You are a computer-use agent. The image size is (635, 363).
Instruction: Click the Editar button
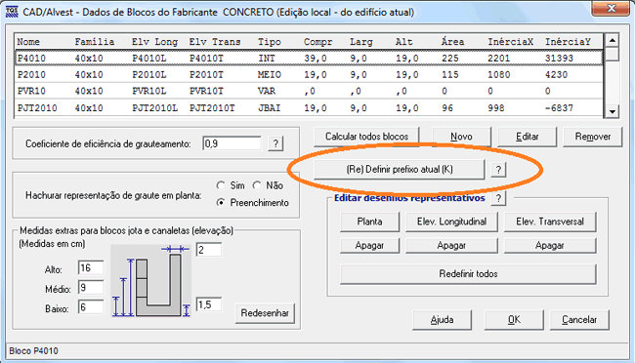(x=528, y=137)
